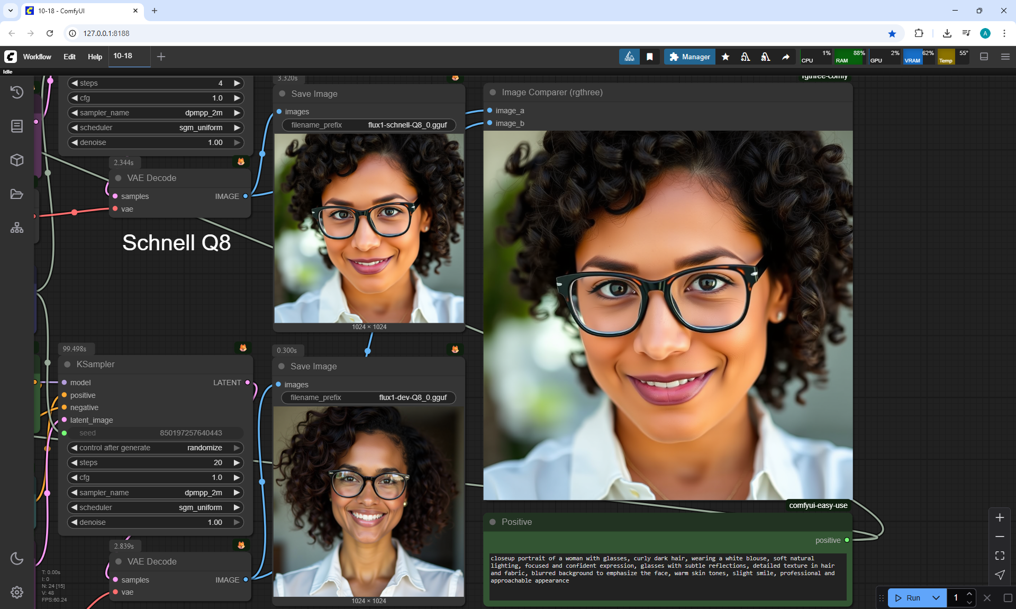Image resolution: width=1016 pixels, height=609 pixels.
Task: Expand the Run button dropdown arrow
Action: [936, 598]
